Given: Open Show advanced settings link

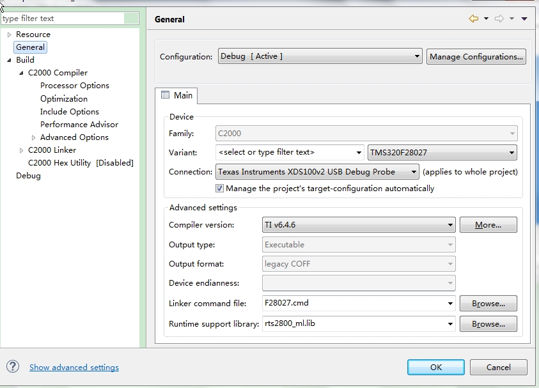Looking at the screenshot, I should [74, 368].
